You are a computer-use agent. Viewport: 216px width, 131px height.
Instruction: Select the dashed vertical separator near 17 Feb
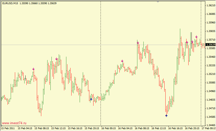(x=201, y=78)
